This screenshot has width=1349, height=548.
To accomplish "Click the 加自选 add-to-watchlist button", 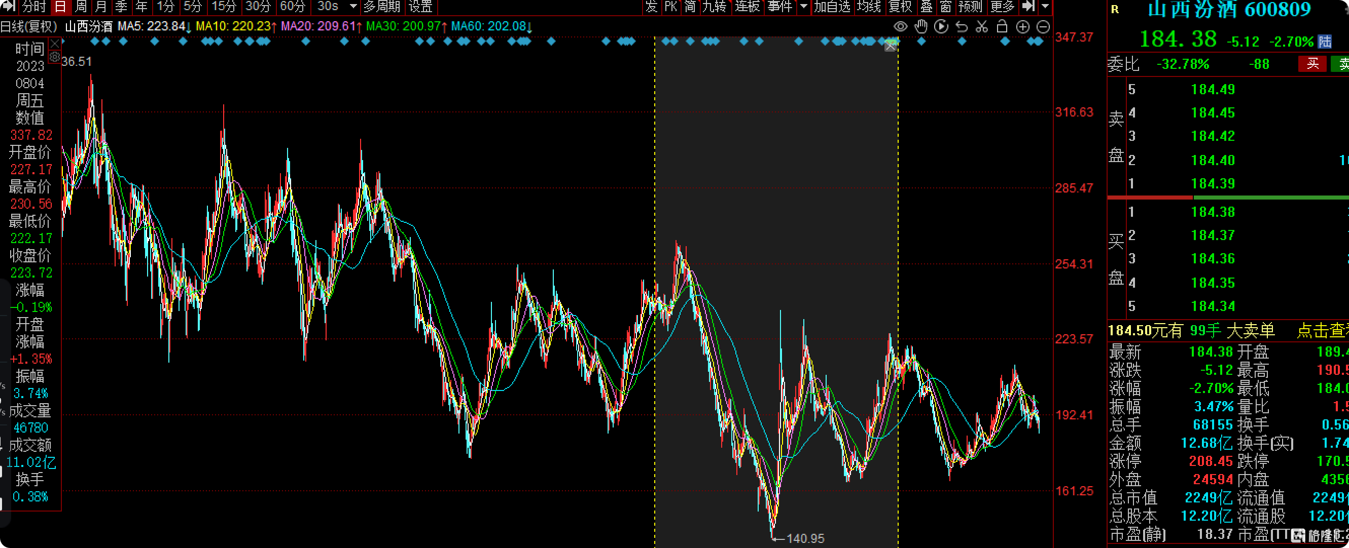I will tap(832, 7).
